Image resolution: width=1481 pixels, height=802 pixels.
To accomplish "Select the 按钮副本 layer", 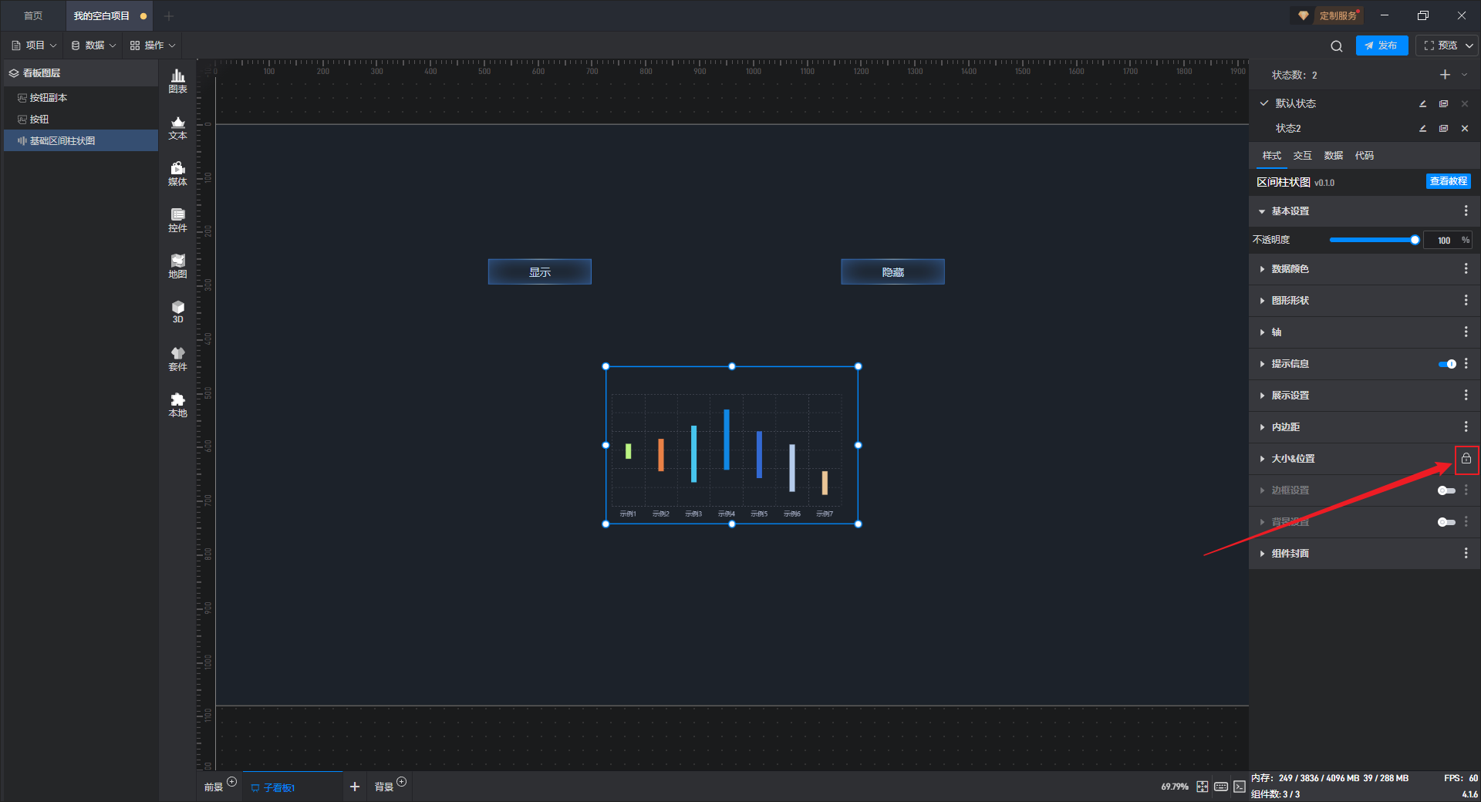I will pos(81,98).
